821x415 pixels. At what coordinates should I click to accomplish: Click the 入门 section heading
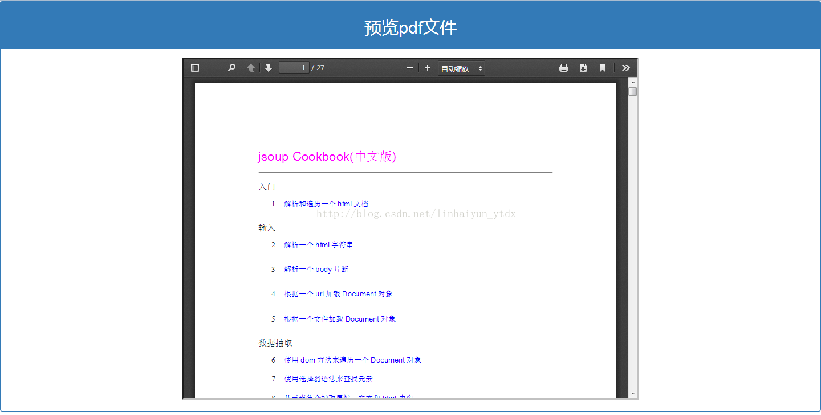(267, 187)
